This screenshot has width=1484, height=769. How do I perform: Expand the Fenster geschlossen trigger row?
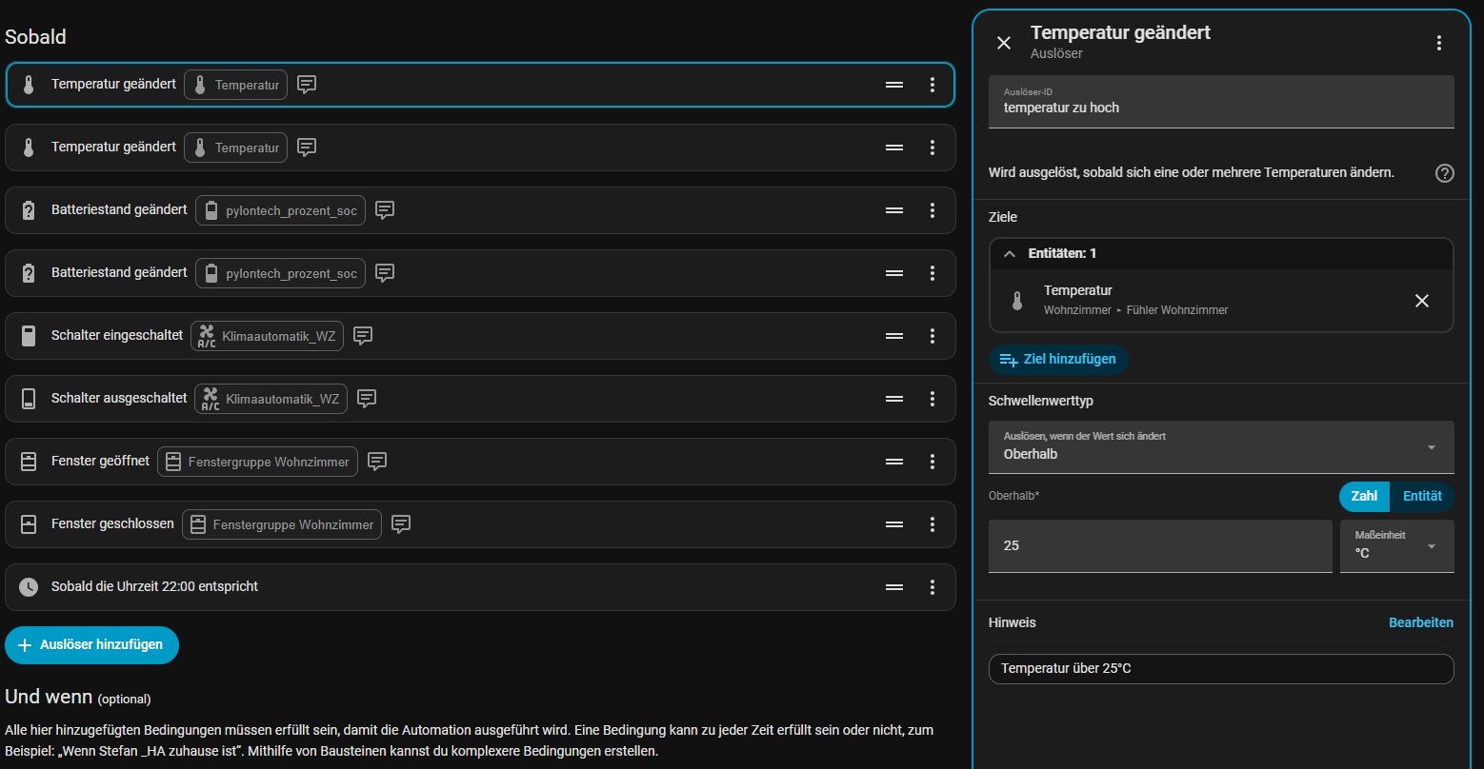(x=480, y=524)
